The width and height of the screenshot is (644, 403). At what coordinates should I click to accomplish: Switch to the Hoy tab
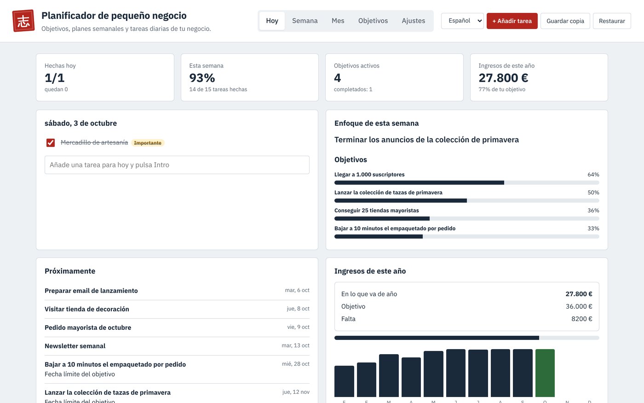point(272,21)
